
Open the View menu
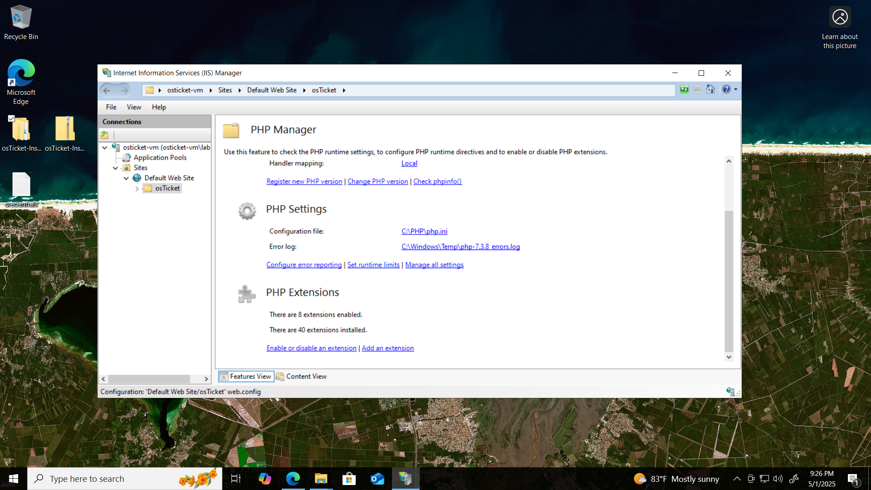[x=134, y=107]
